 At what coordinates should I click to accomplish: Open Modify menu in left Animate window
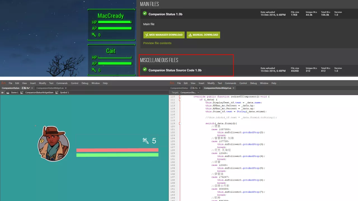[x=43, y=83]
